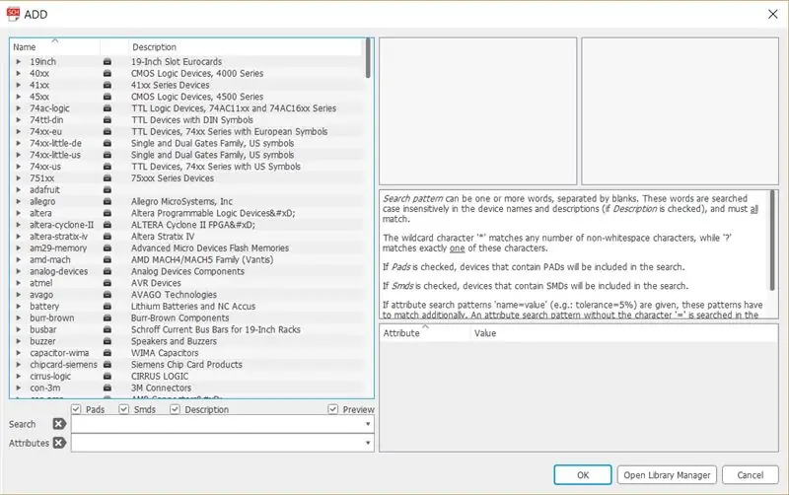The image size is (789, 495).
Task: Expand the altera library node
Action: (x=19, y=213)
